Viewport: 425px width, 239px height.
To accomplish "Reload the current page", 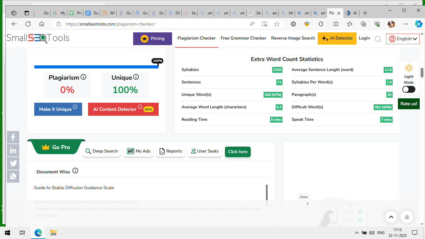I will tap(28, 24).
